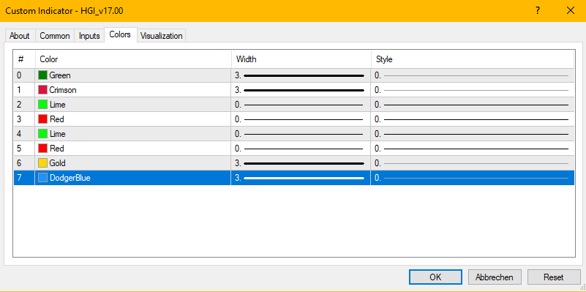The image size is (586, 292).
Task: Switch to the About tab
Action: (20, 36)
